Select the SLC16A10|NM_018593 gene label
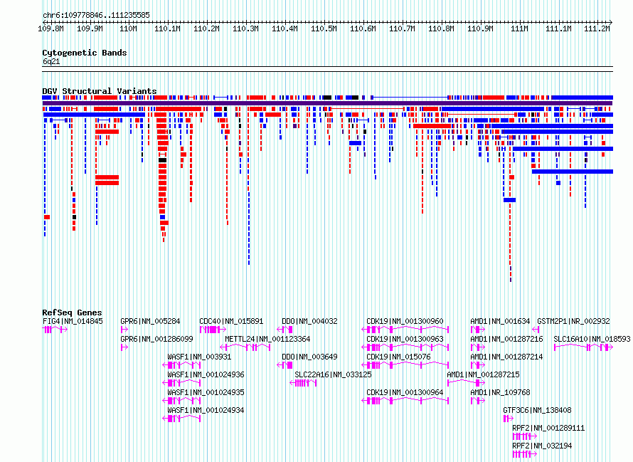The height and width of the screenshot is (462, 633). click(x=592, y=339)
